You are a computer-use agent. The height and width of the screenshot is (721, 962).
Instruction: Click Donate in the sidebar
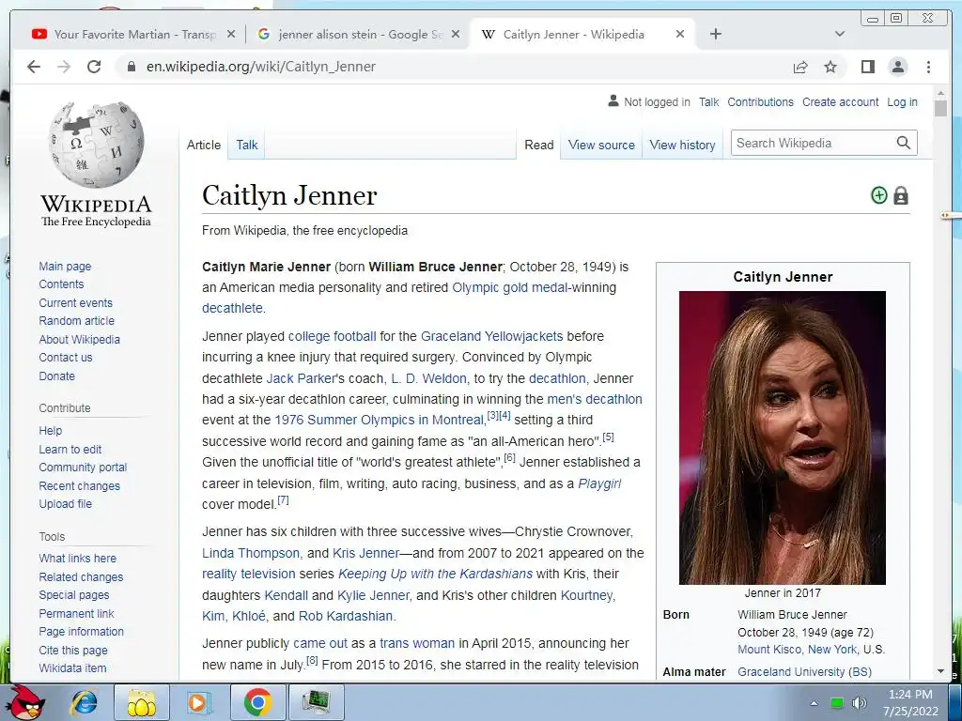pyautogui.click(x=57, y=376)
